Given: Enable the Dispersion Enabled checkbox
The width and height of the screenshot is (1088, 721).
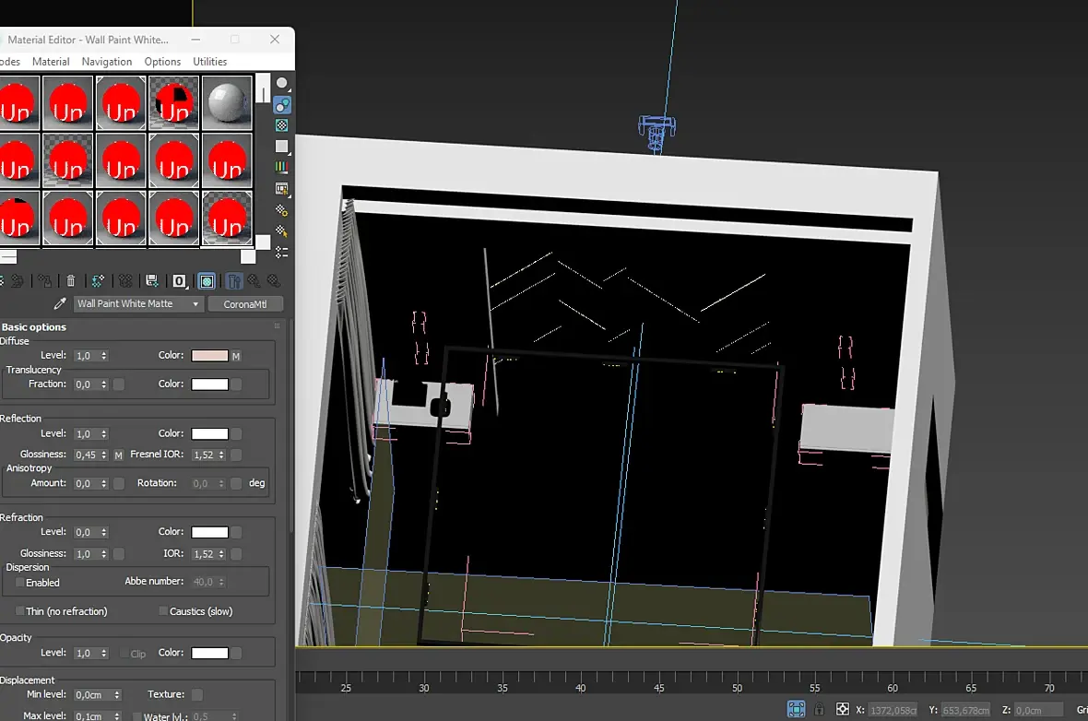Looking at the screenshot, I should coord(20,583).
